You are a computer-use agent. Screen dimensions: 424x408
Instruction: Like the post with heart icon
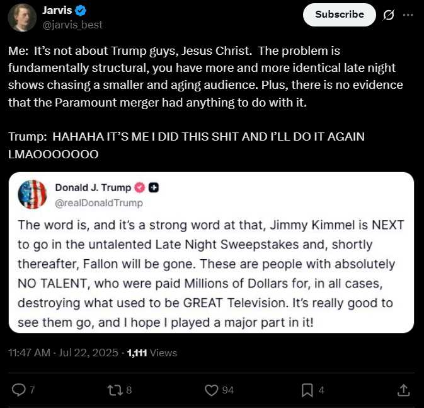pos(211,390)
